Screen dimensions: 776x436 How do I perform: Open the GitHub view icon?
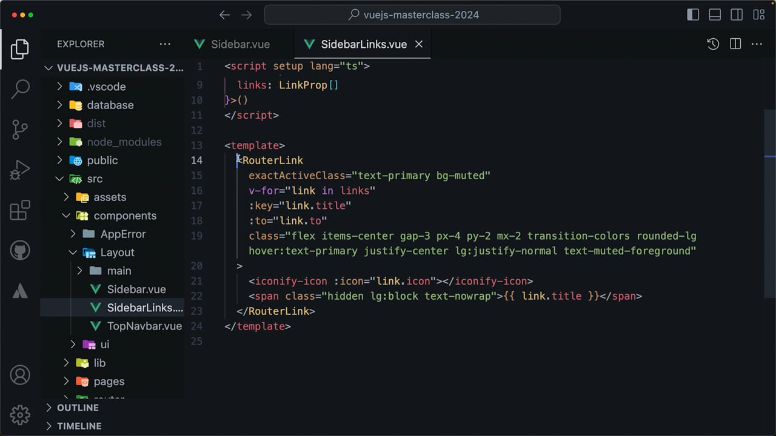point(20,250)
